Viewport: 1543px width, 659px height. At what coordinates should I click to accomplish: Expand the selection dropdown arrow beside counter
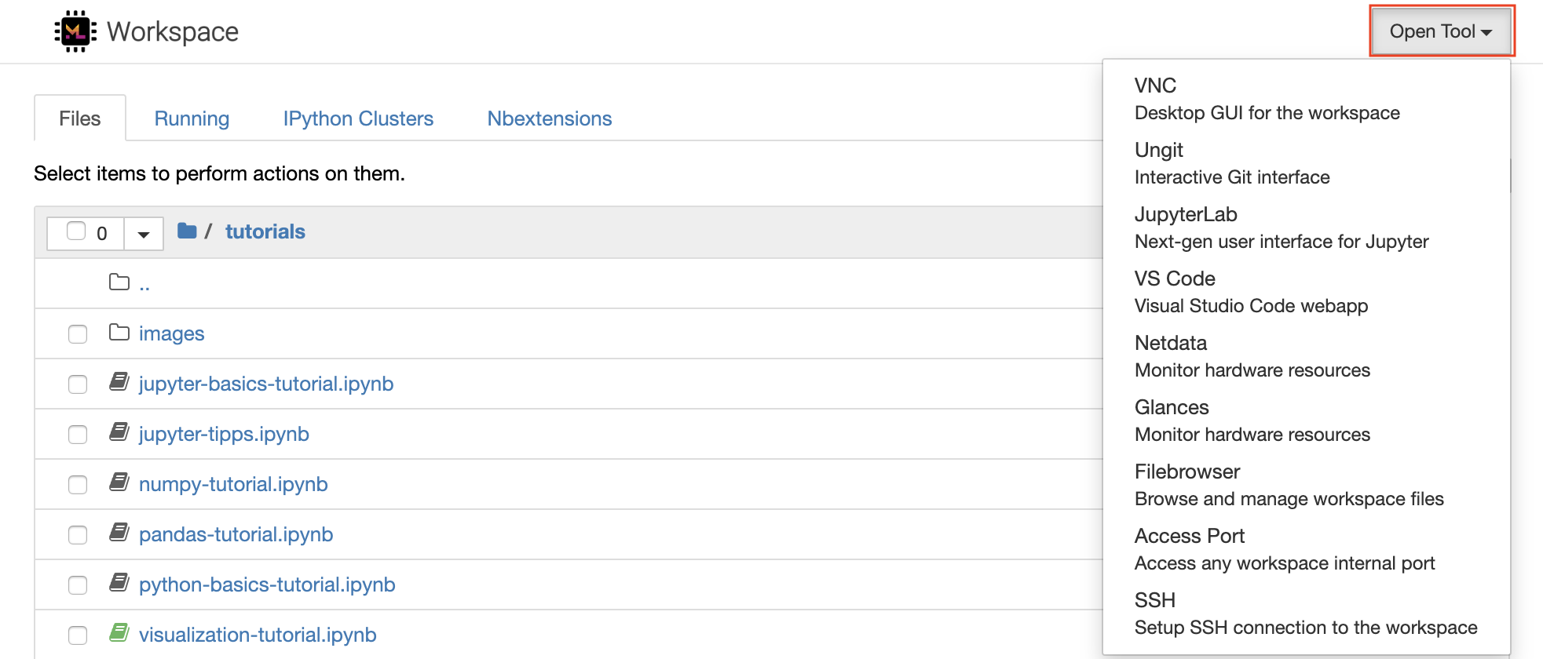pyautogui.click(x=144, y=234)
